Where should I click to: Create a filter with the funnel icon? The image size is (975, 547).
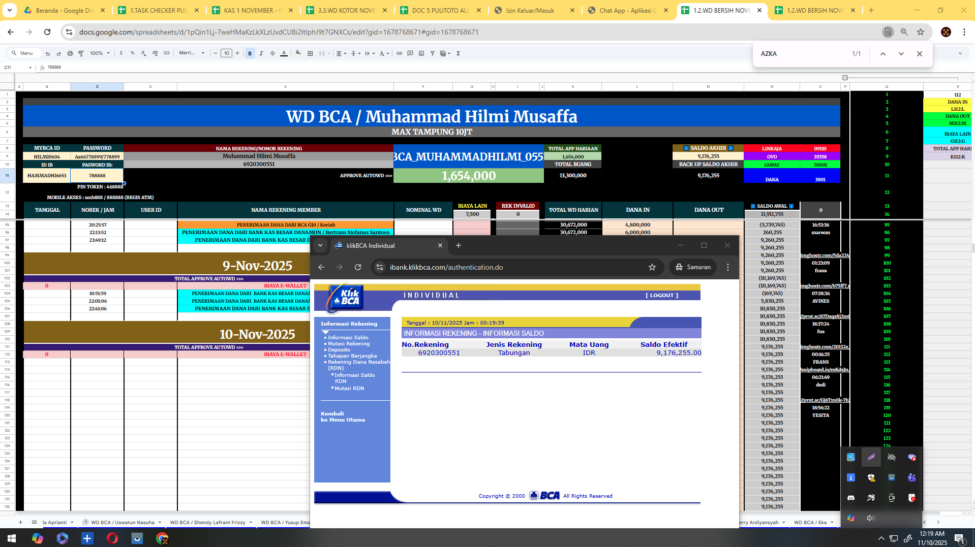433,53
